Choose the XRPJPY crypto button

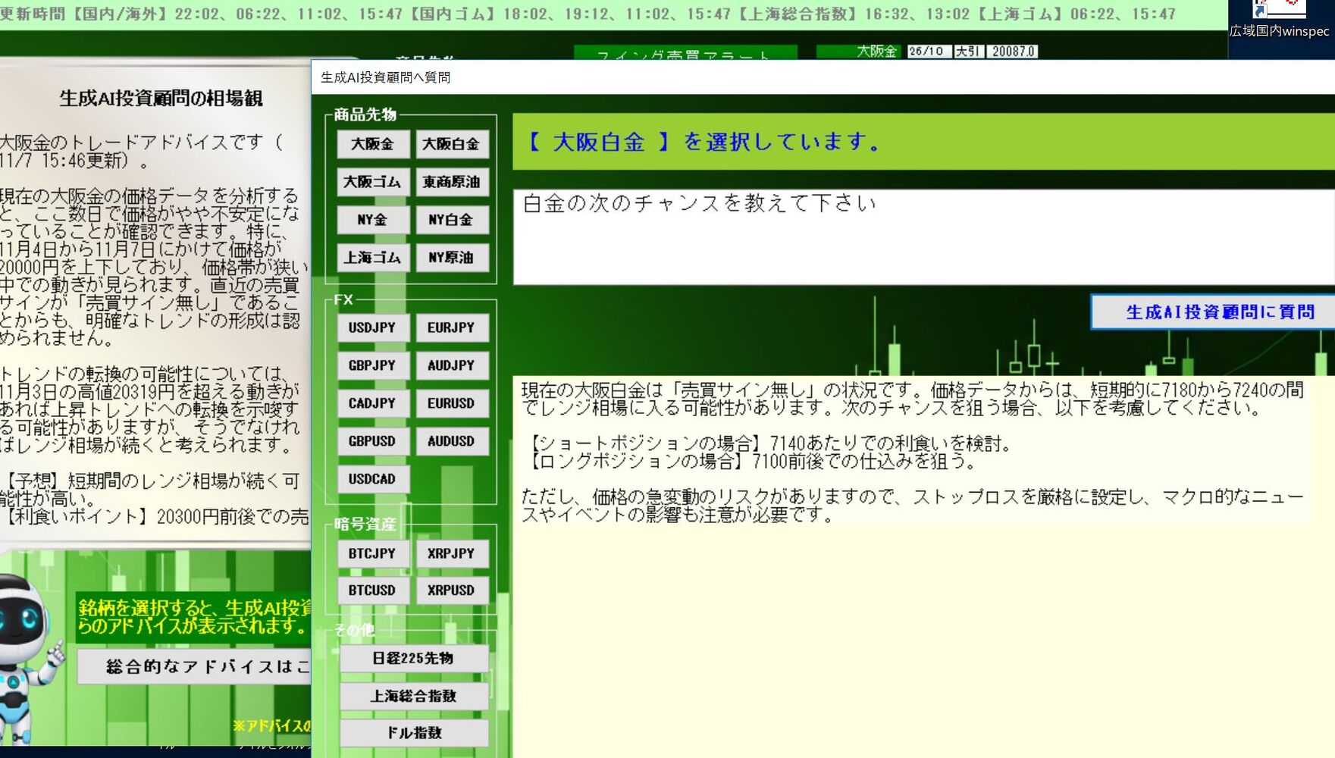coord(452,553)
